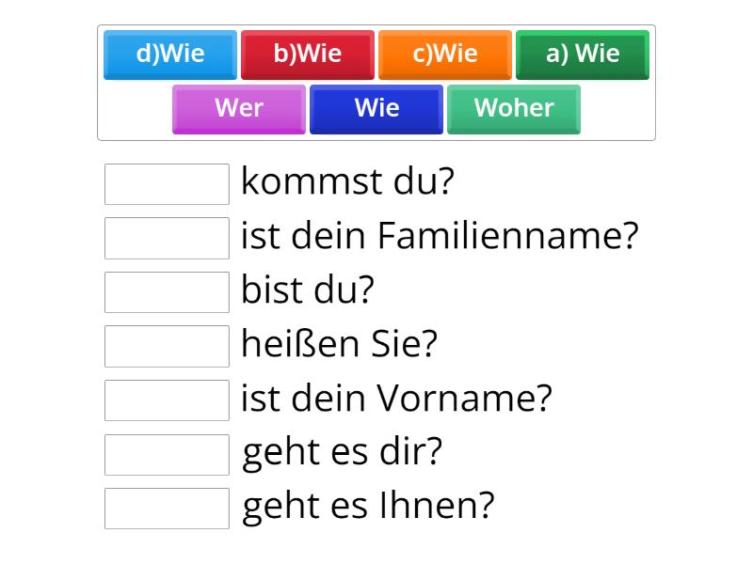This screenshot has height=564, width=753.
Task: Select the orange 'c)Wie' answer tile
Action: [444, 55]
